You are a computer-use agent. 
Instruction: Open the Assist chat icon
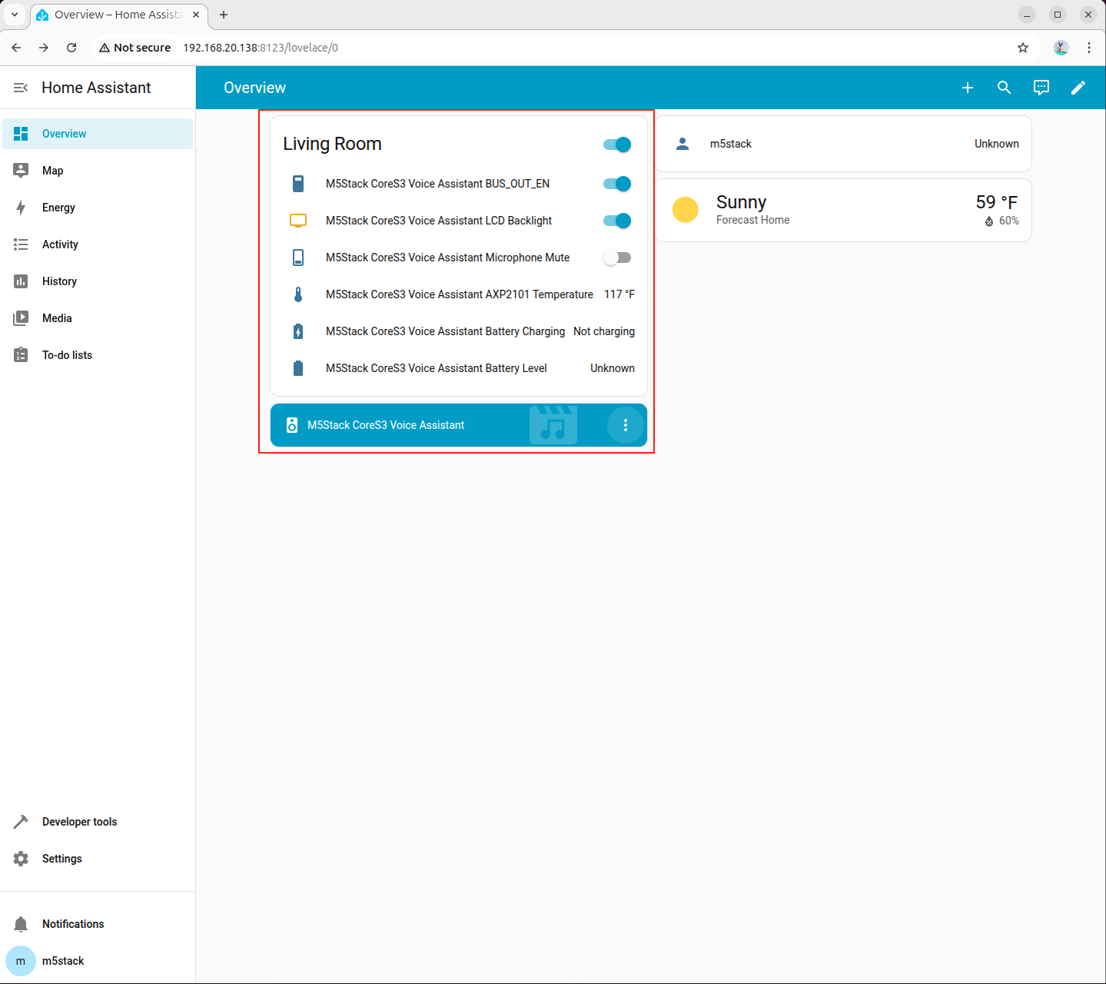(1041, 88)
